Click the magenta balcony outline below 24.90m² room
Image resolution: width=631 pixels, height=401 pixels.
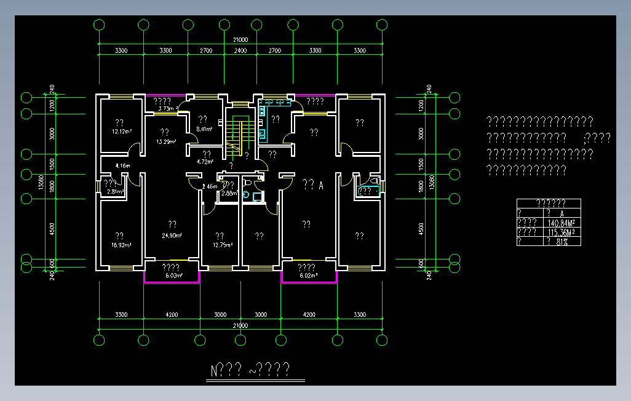[172, 277]
